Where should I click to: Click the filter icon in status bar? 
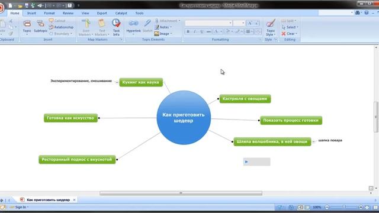coord(280,207)
